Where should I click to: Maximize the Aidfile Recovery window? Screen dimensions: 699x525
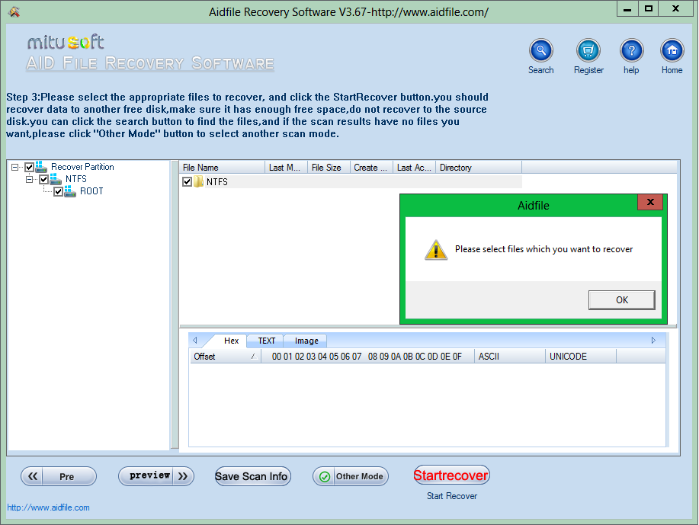point(649,9)
